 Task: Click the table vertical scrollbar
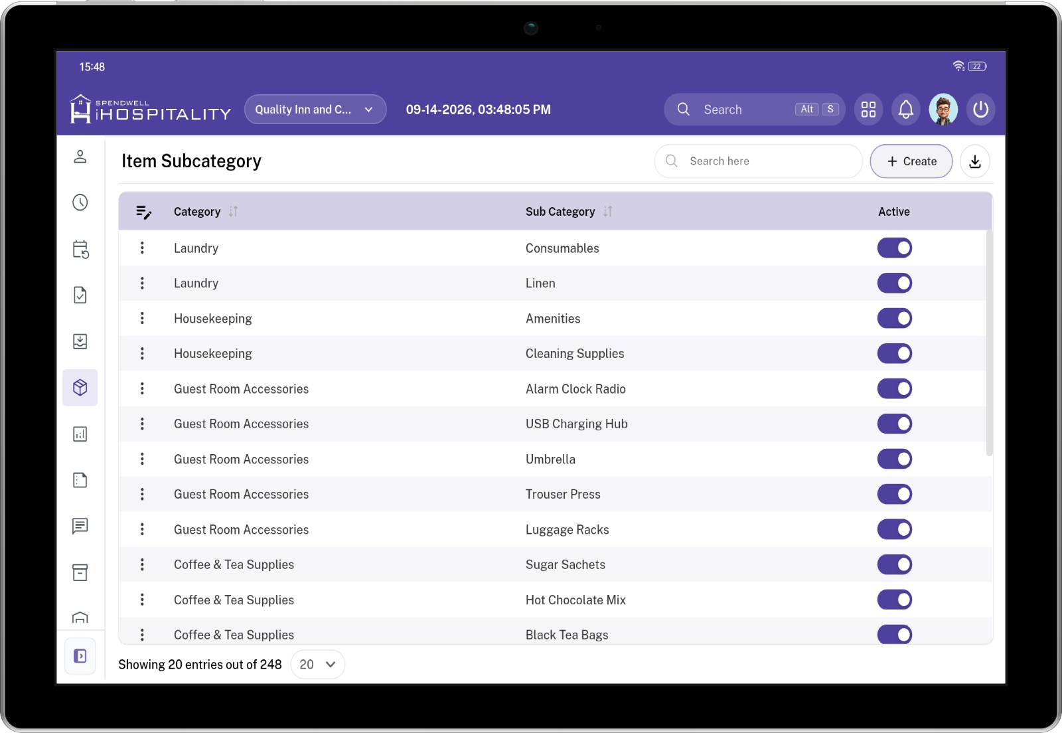[x=989, y=343]
